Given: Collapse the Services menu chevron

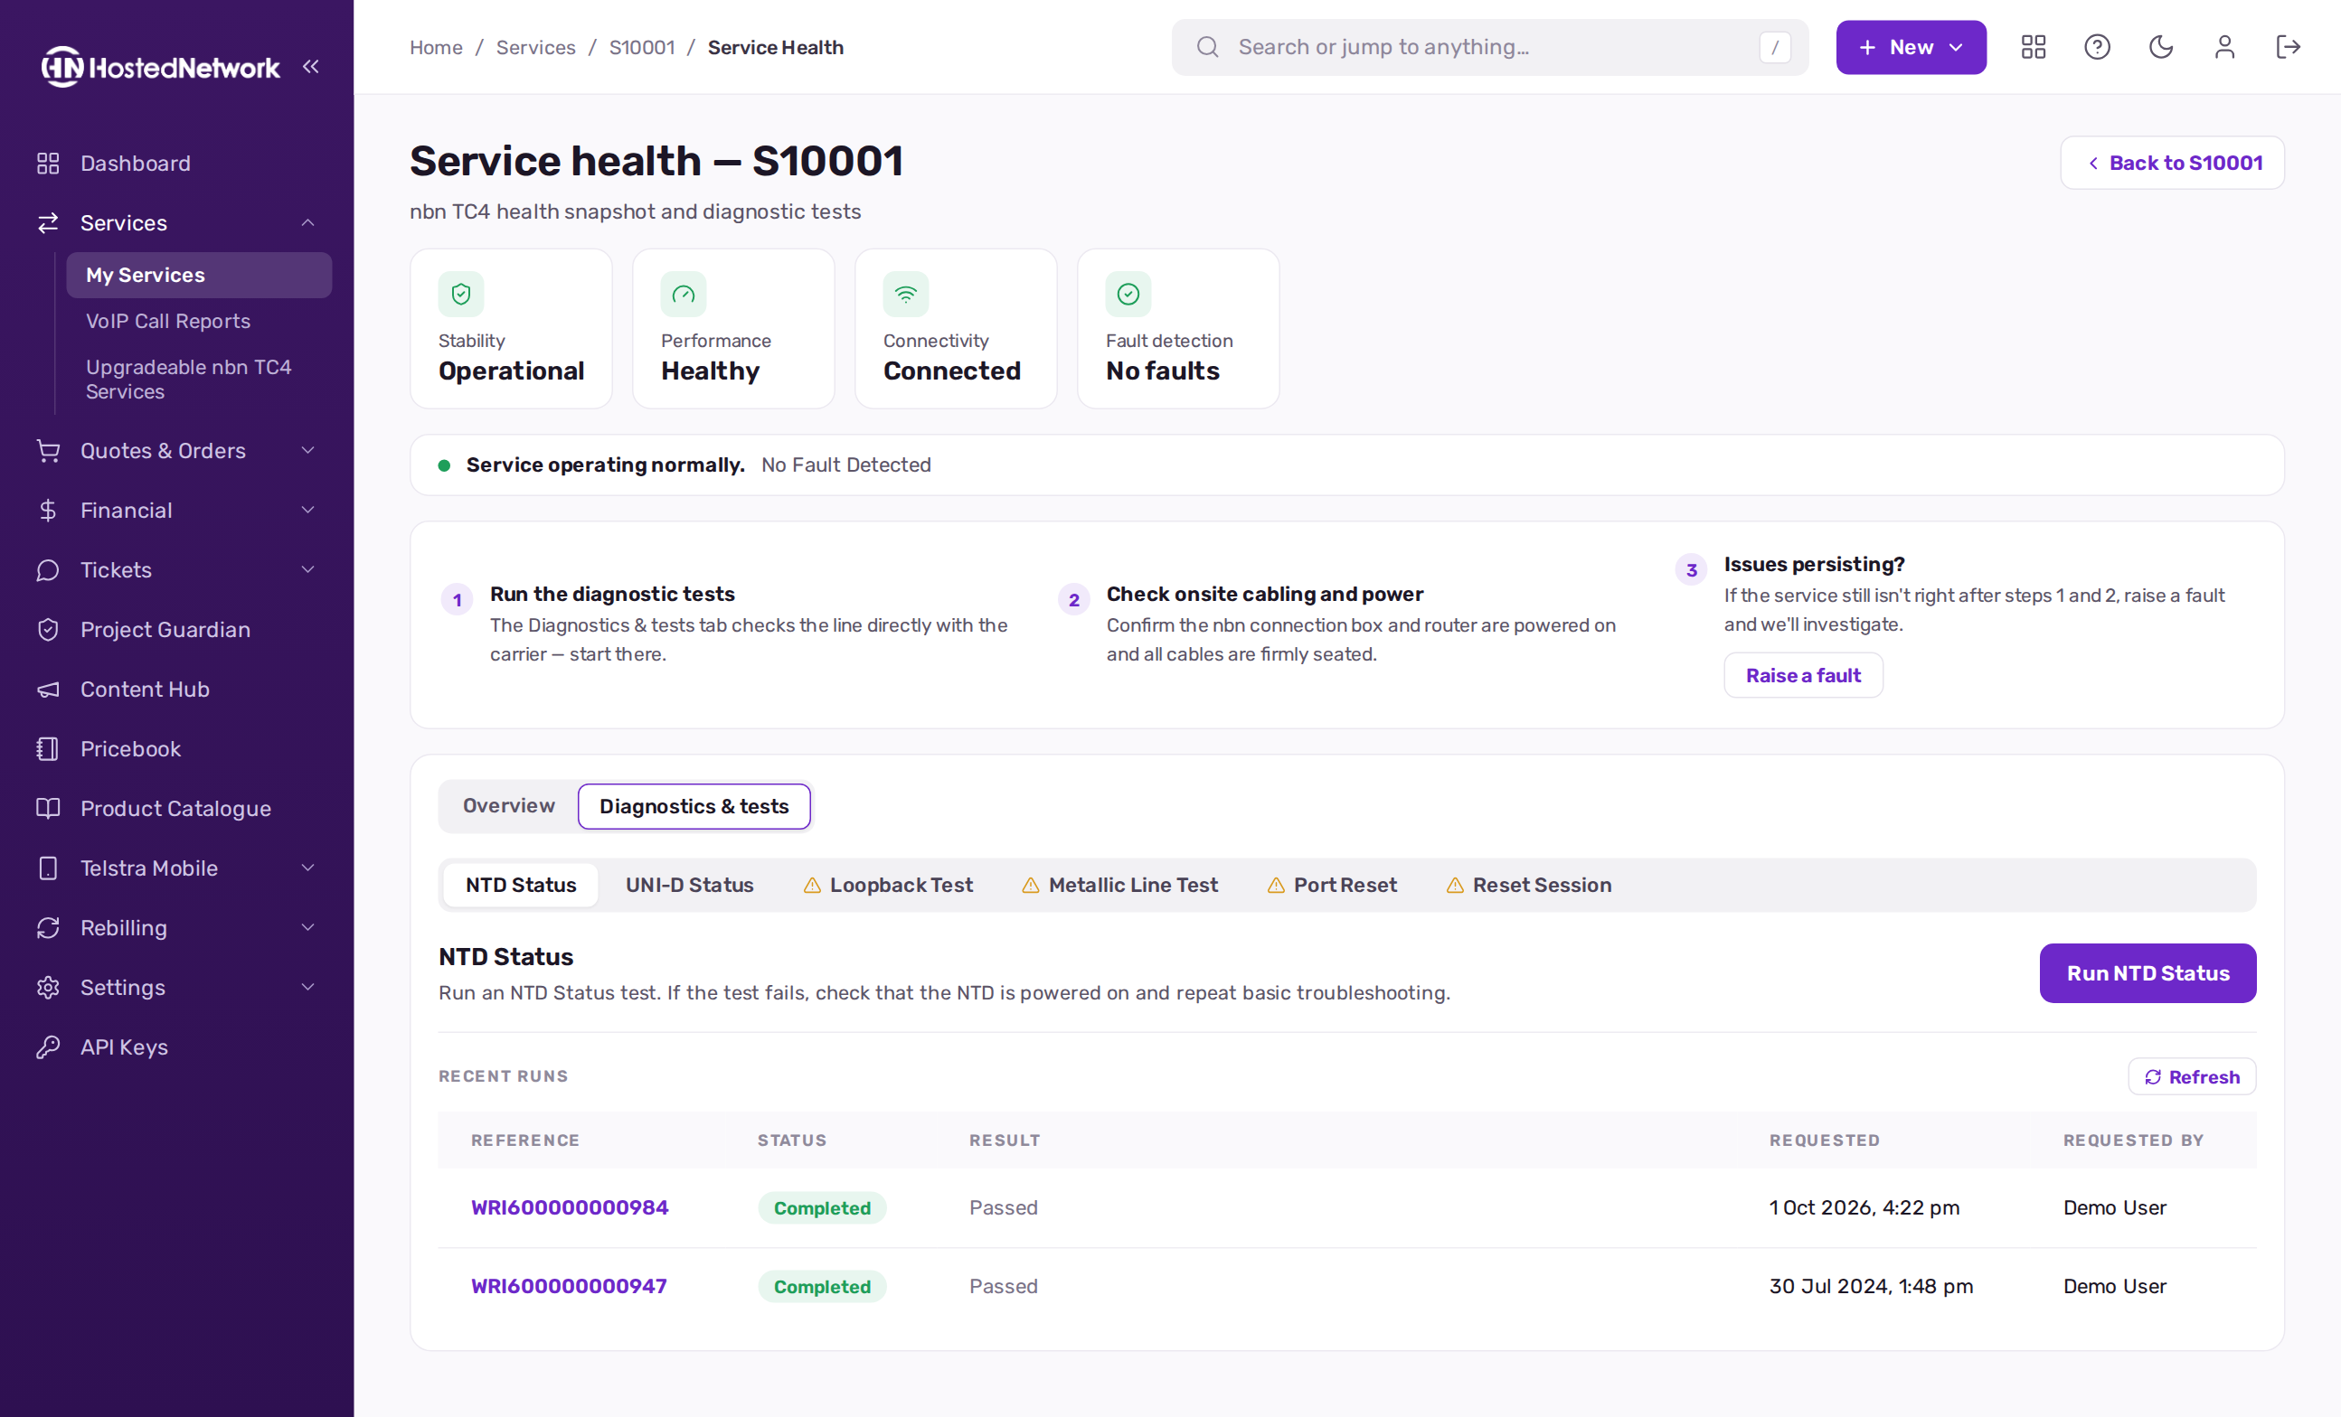Looking at the screenshot, I should click(307, 223).
